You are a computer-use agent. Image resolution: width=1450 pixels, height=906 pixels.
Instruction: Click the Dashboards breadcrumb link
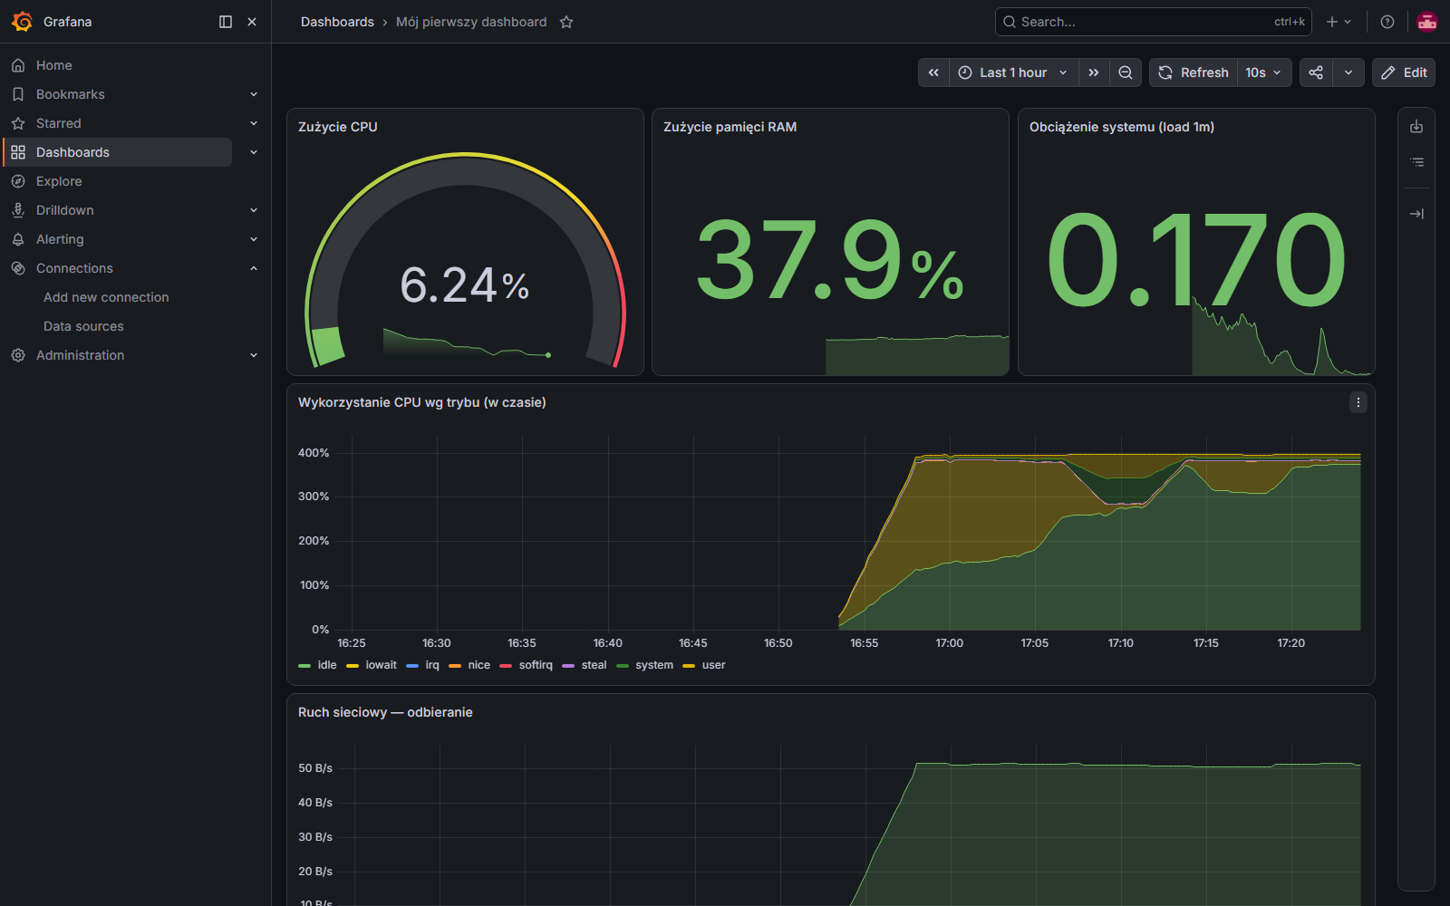[337, 22]
